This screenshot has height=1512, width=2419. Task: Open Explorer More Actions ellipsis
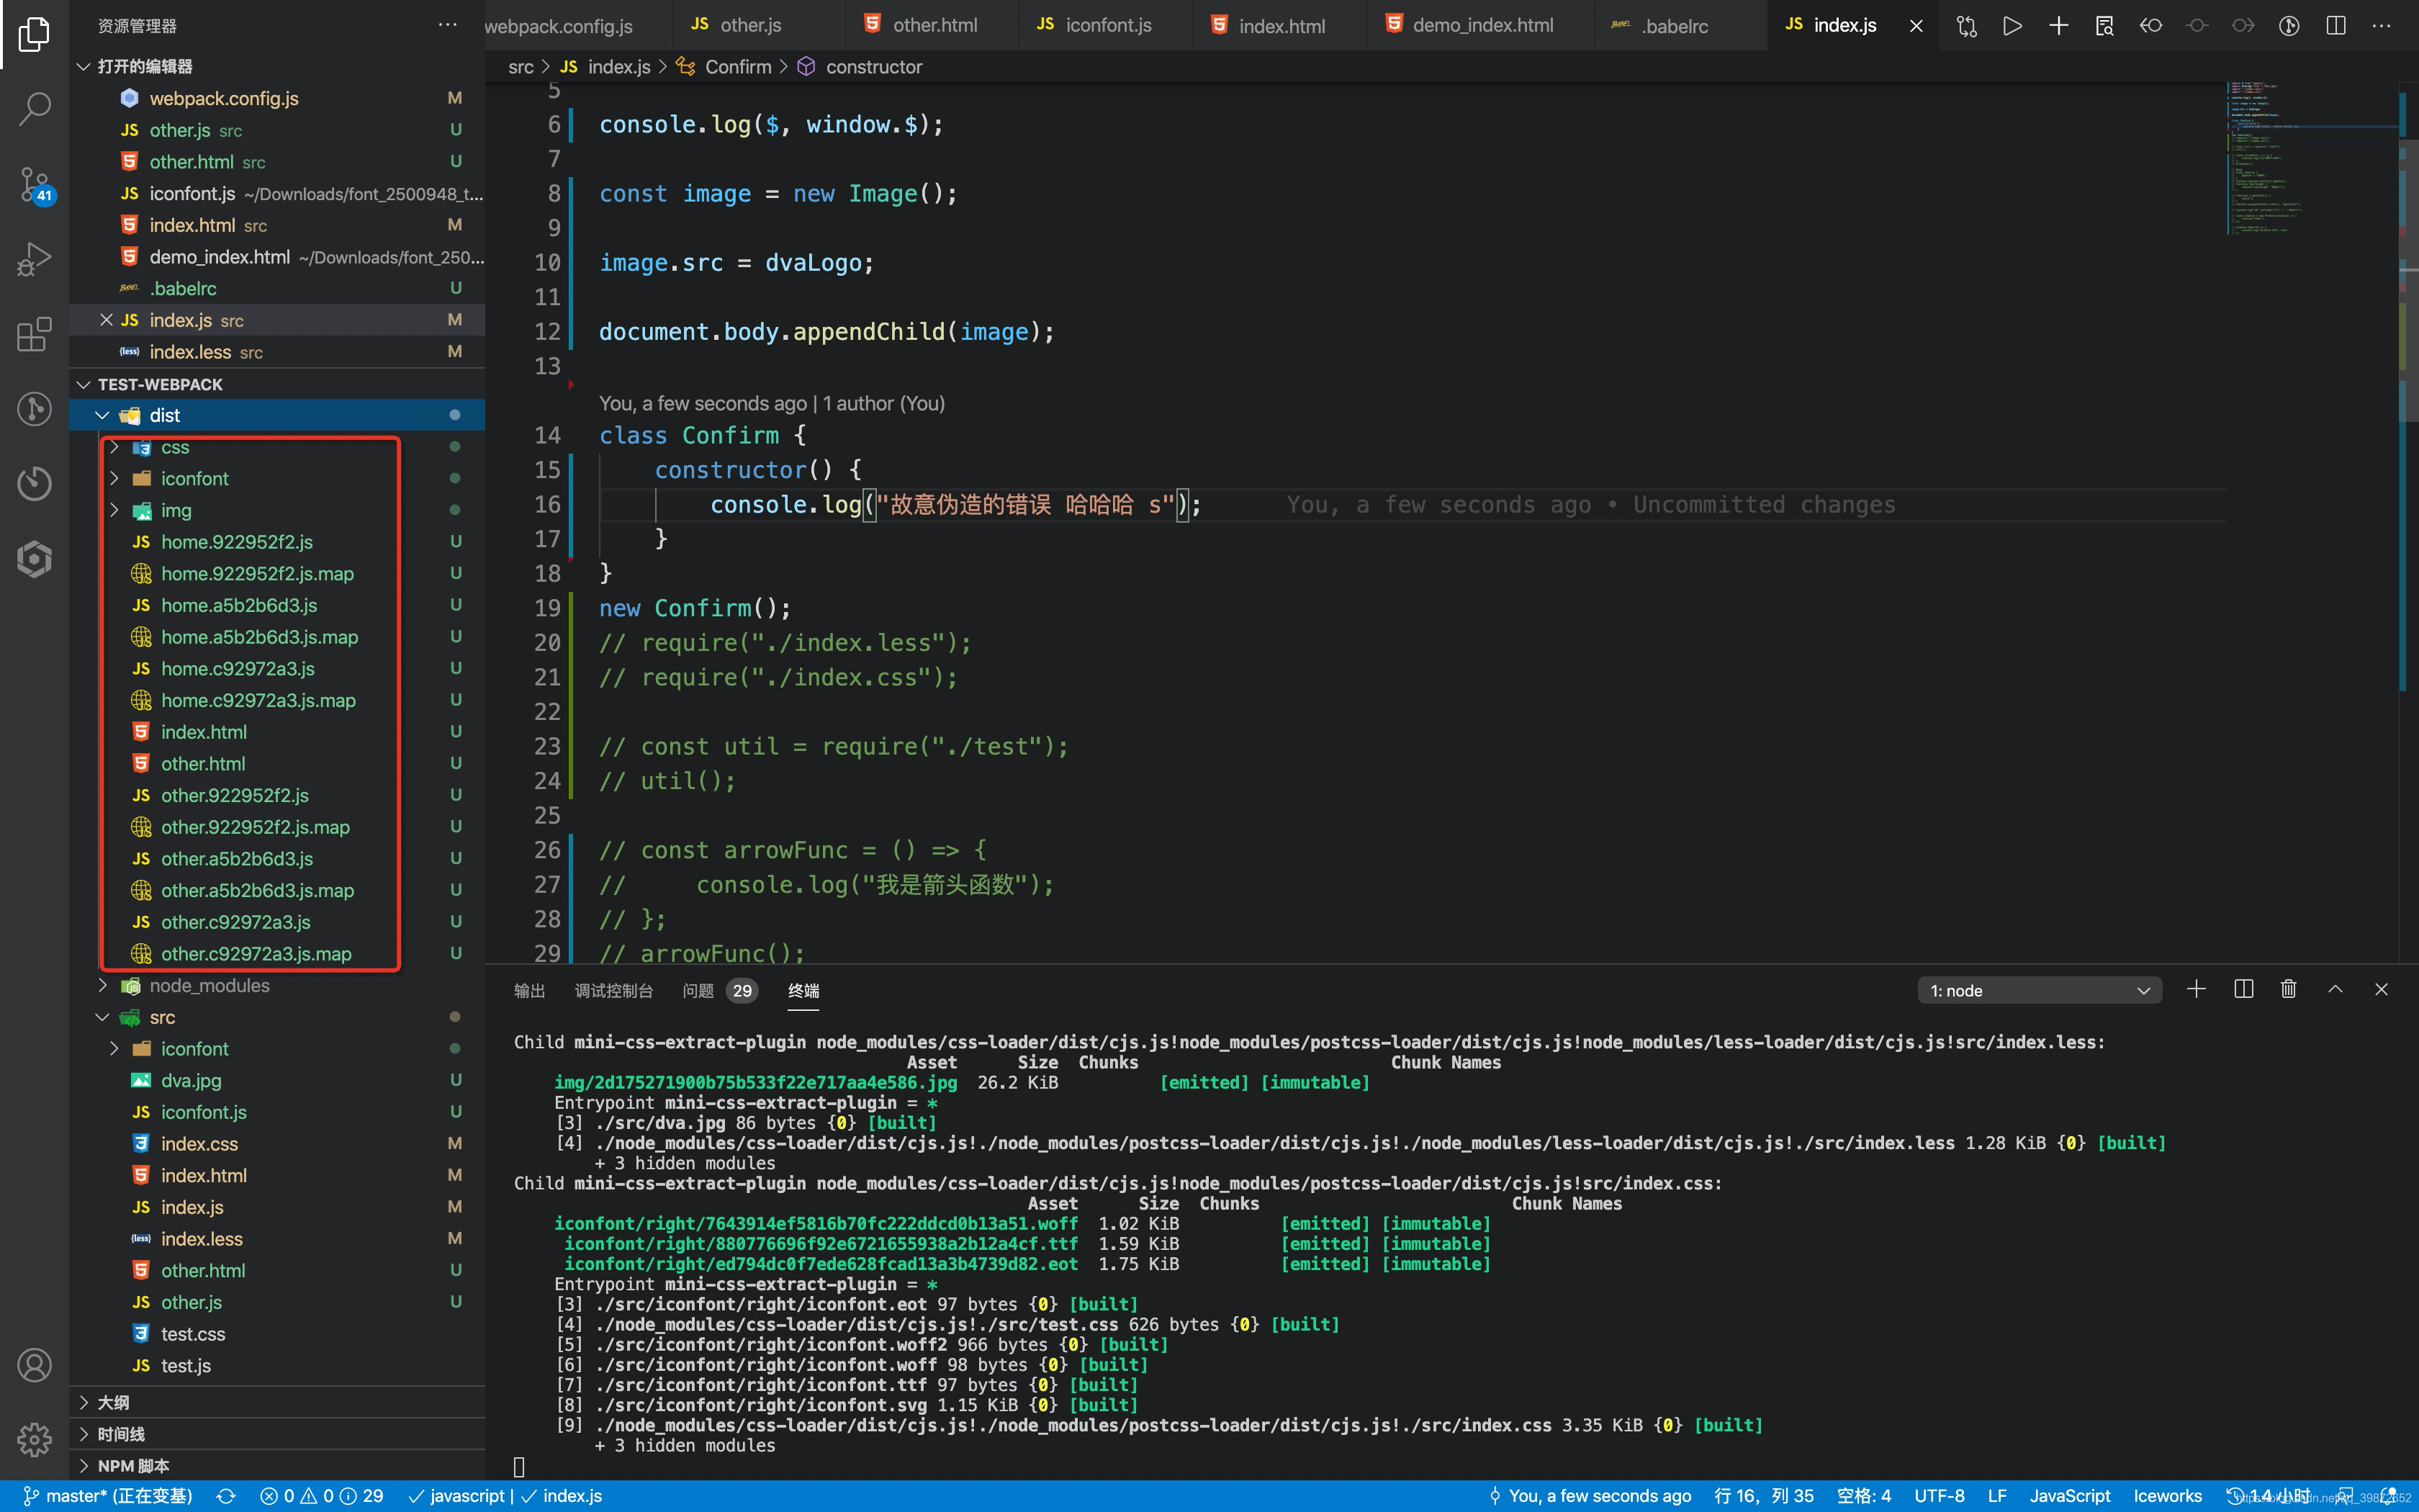[448, 25]
